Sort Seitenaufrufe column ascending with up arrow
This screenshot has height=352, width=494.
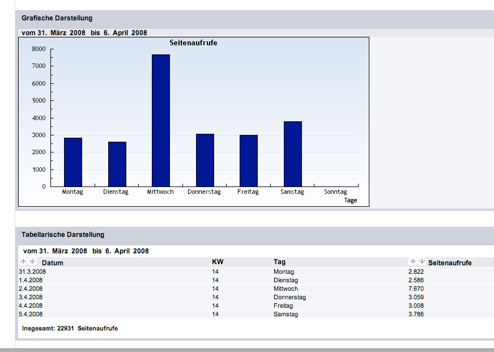point(413,262)
